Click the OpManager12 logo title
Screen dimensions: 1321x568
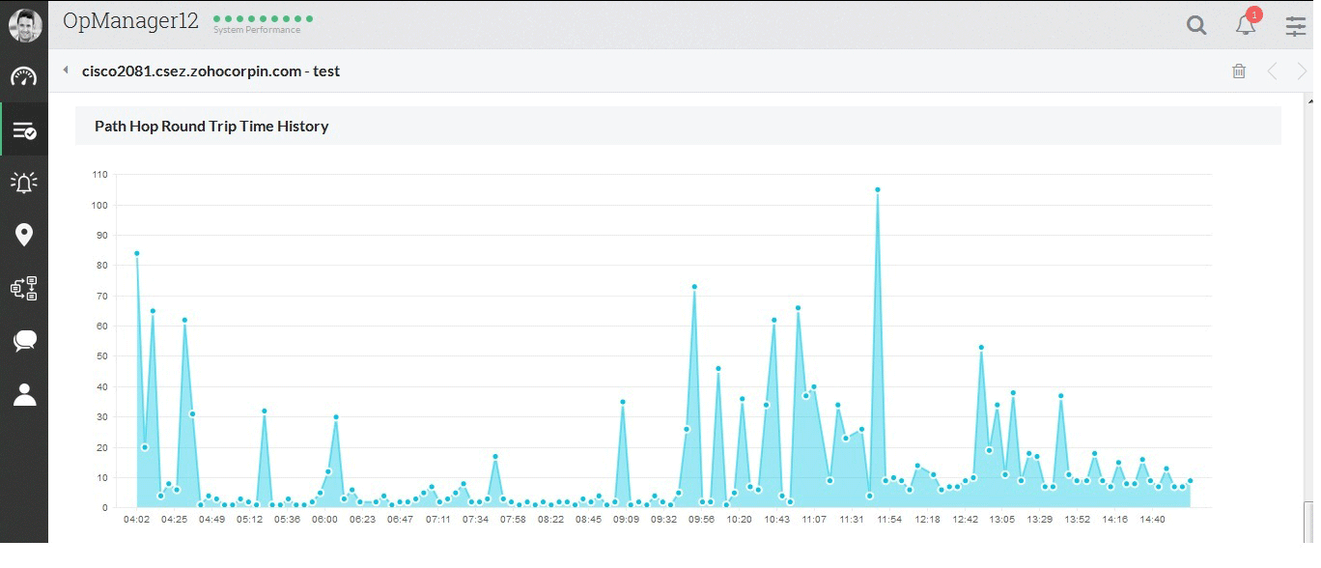[130, 20]
